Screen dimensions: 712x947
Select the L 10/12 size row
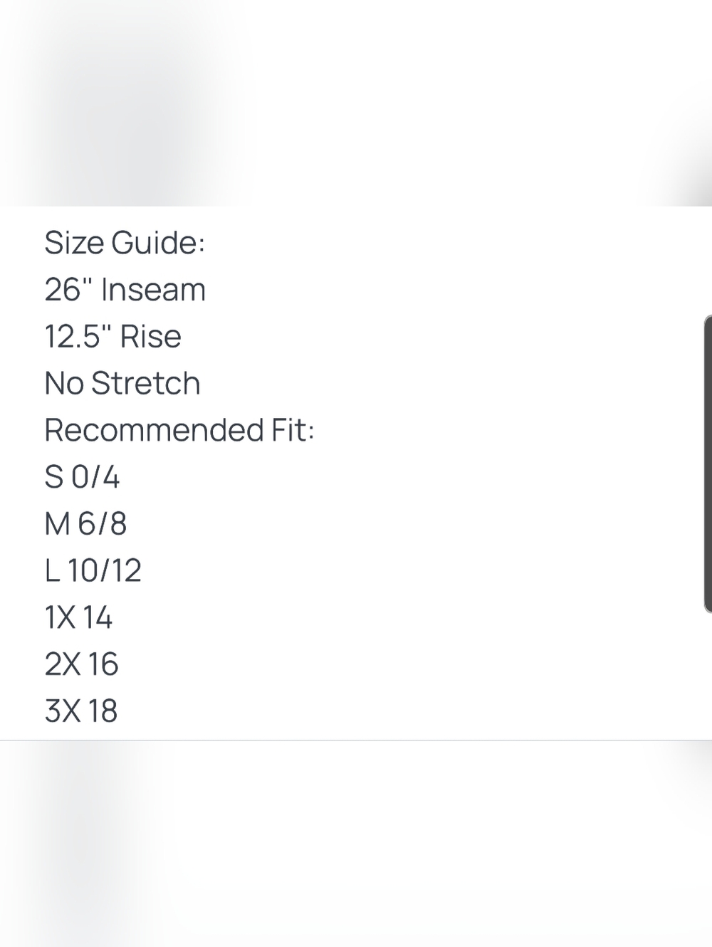click(93, 571)
